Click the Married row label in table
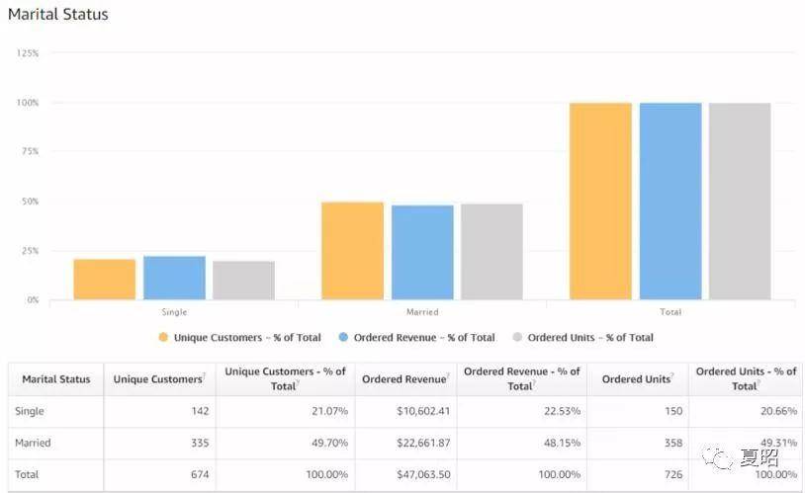805x493 pixels. click(x=33, y=443)
